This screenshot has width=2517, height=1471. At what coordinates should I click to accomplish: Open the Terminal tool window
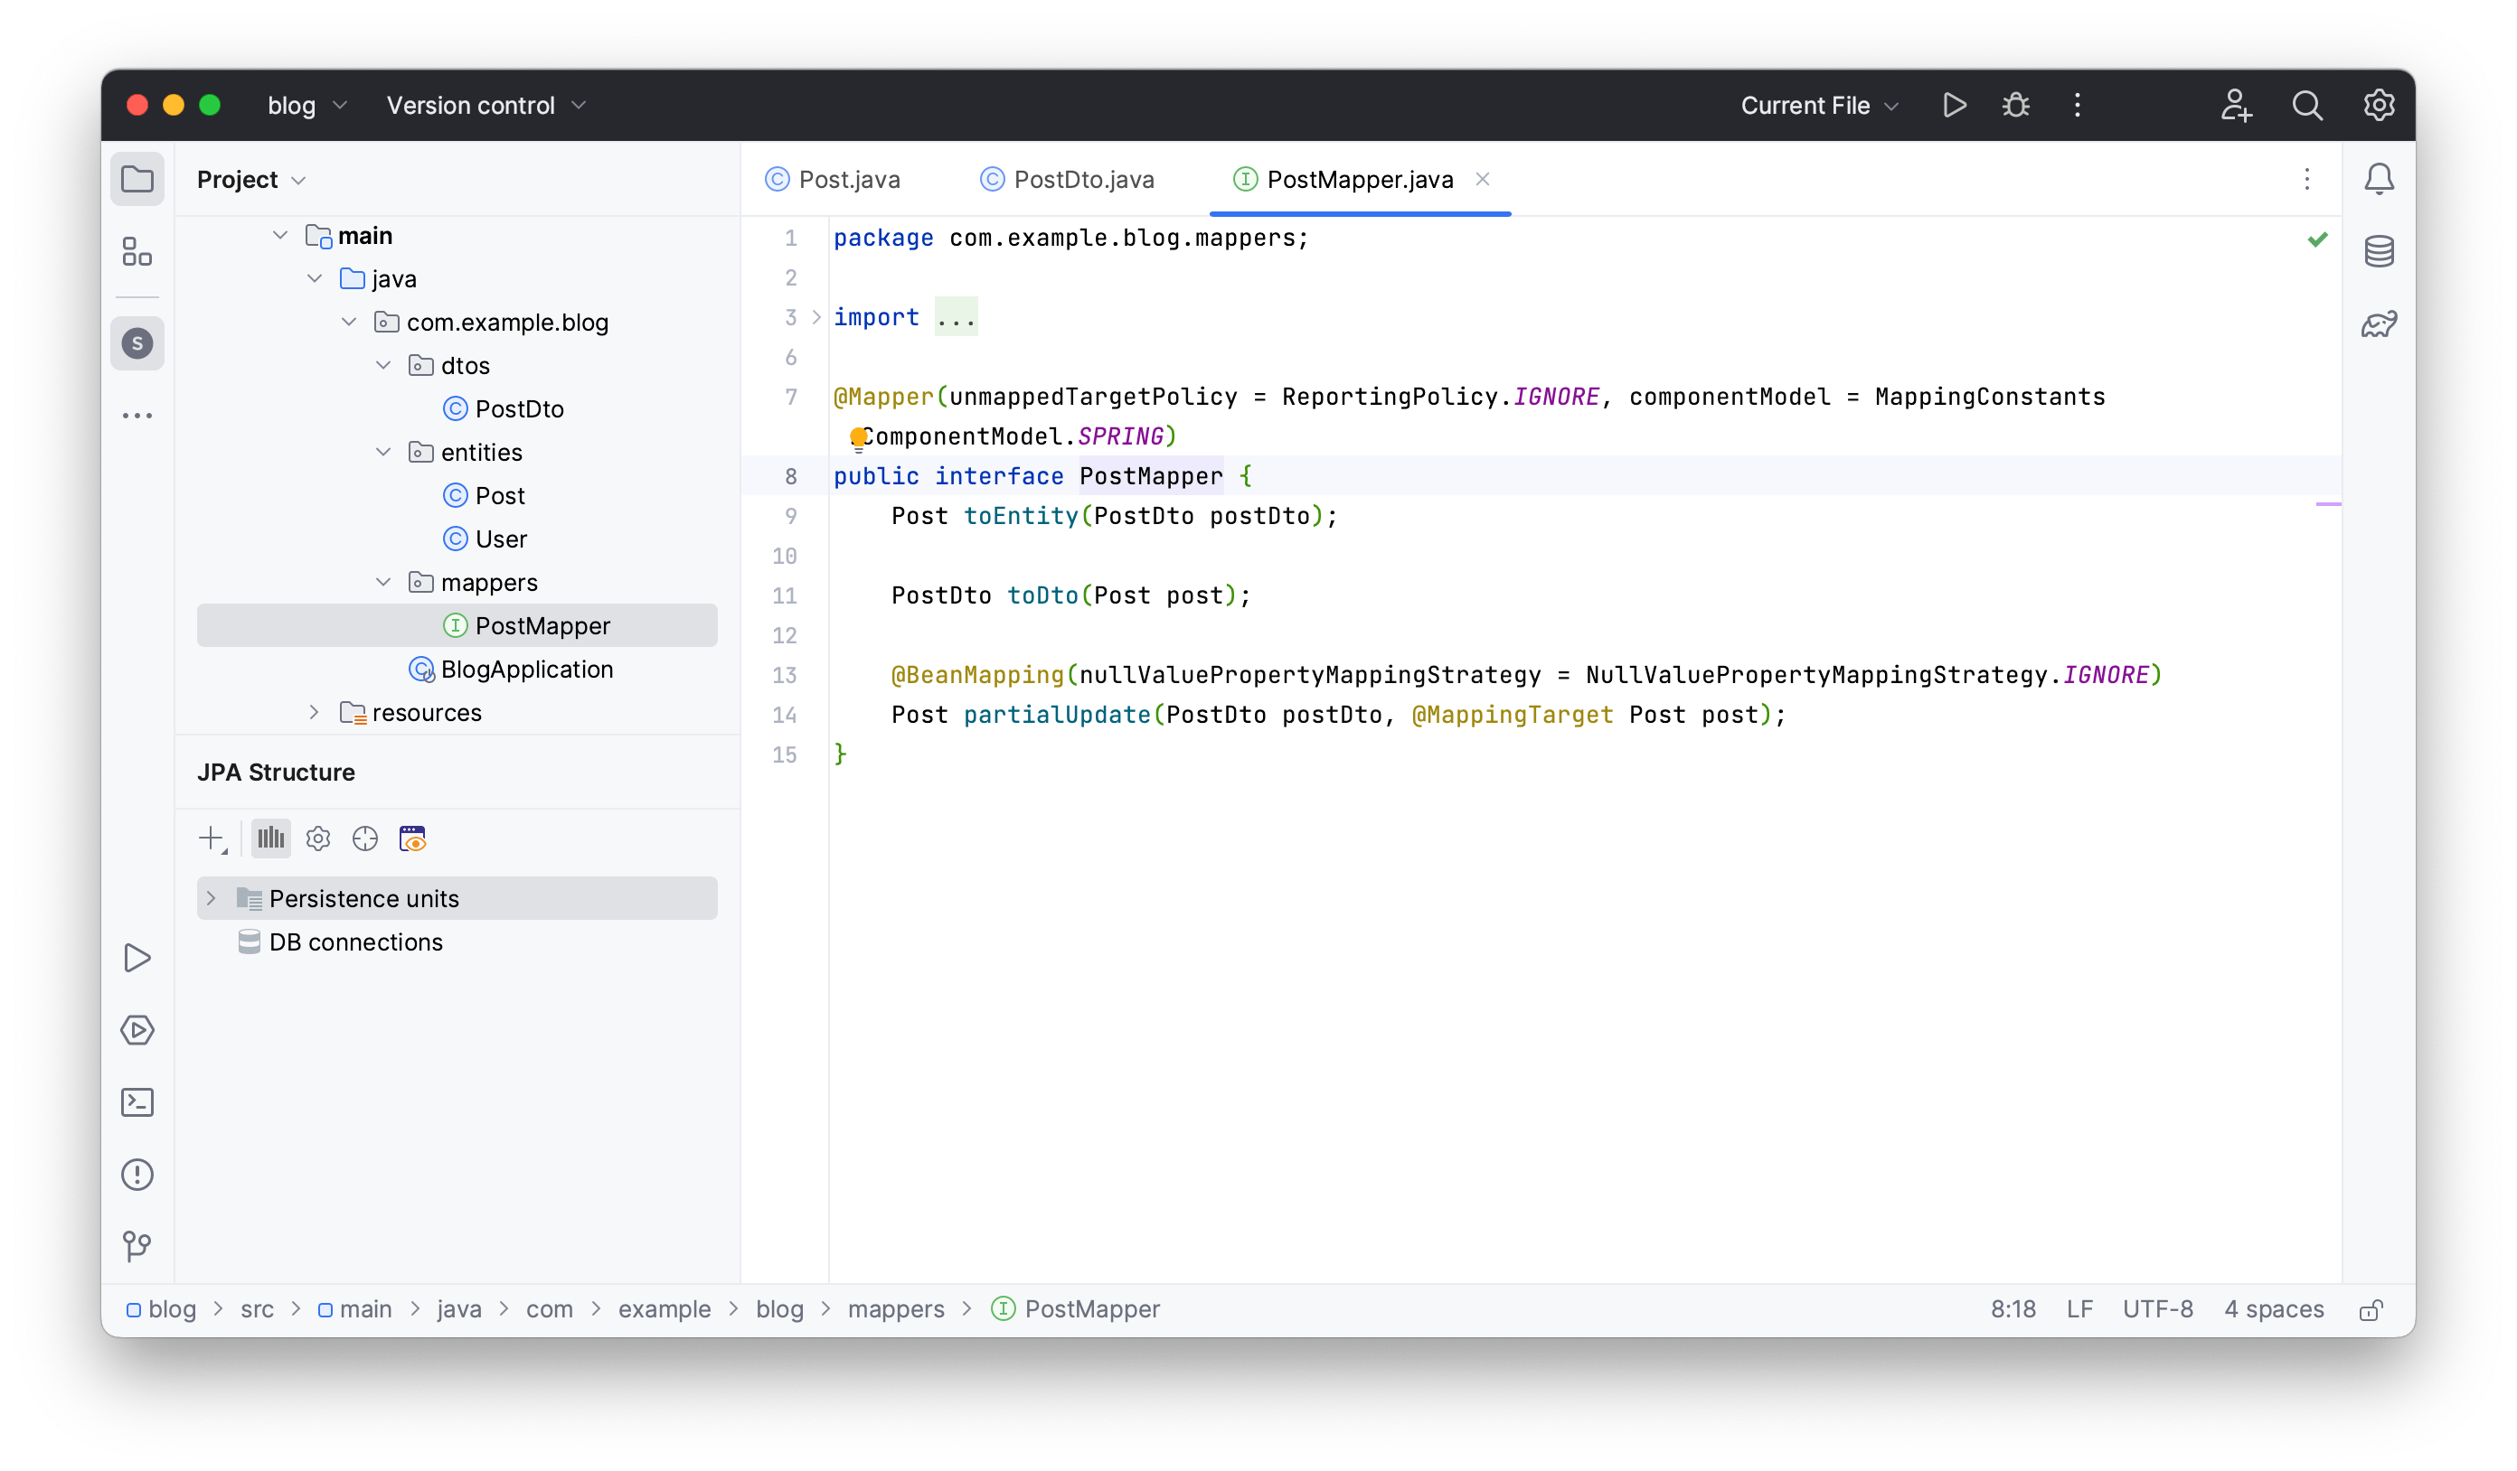click(x=137, y=1101)
